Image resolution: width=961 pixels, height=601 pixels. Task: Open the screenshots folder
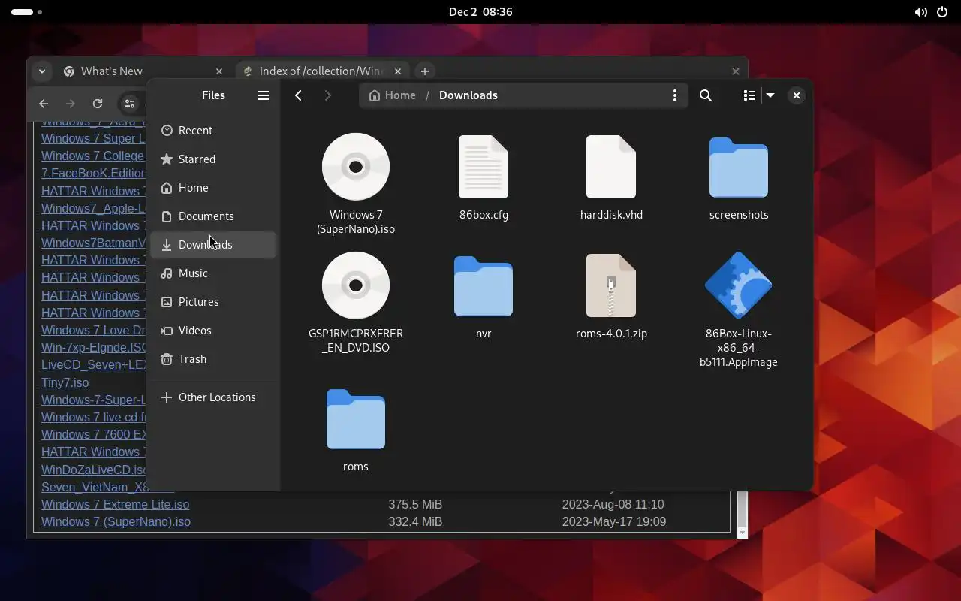[739, 177]
